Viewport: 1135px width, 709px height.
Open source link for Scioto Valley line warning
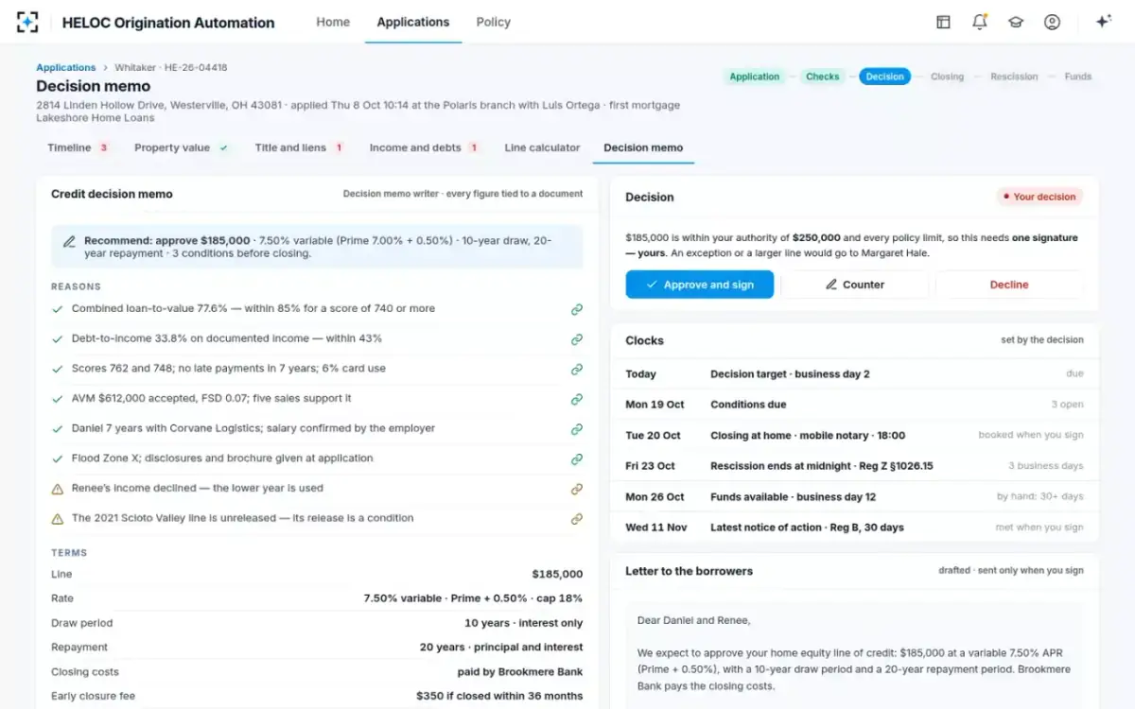tap(577, 519)
